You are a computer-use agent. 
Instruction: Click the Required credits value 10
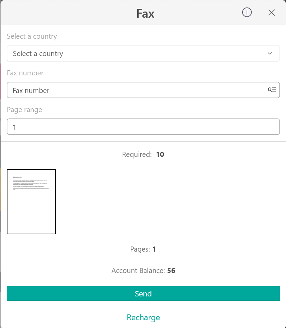coord(160,154)
